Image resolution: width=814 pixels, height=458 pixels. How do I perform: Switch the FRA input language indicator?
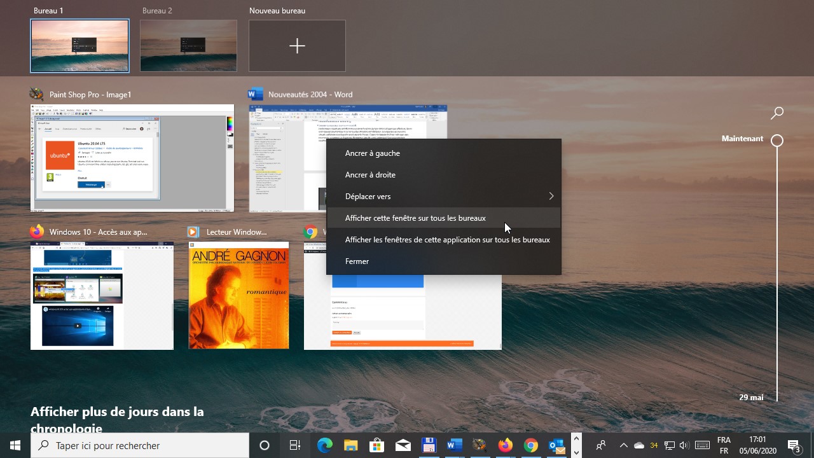pyautogui.click(x=724, y=445)
